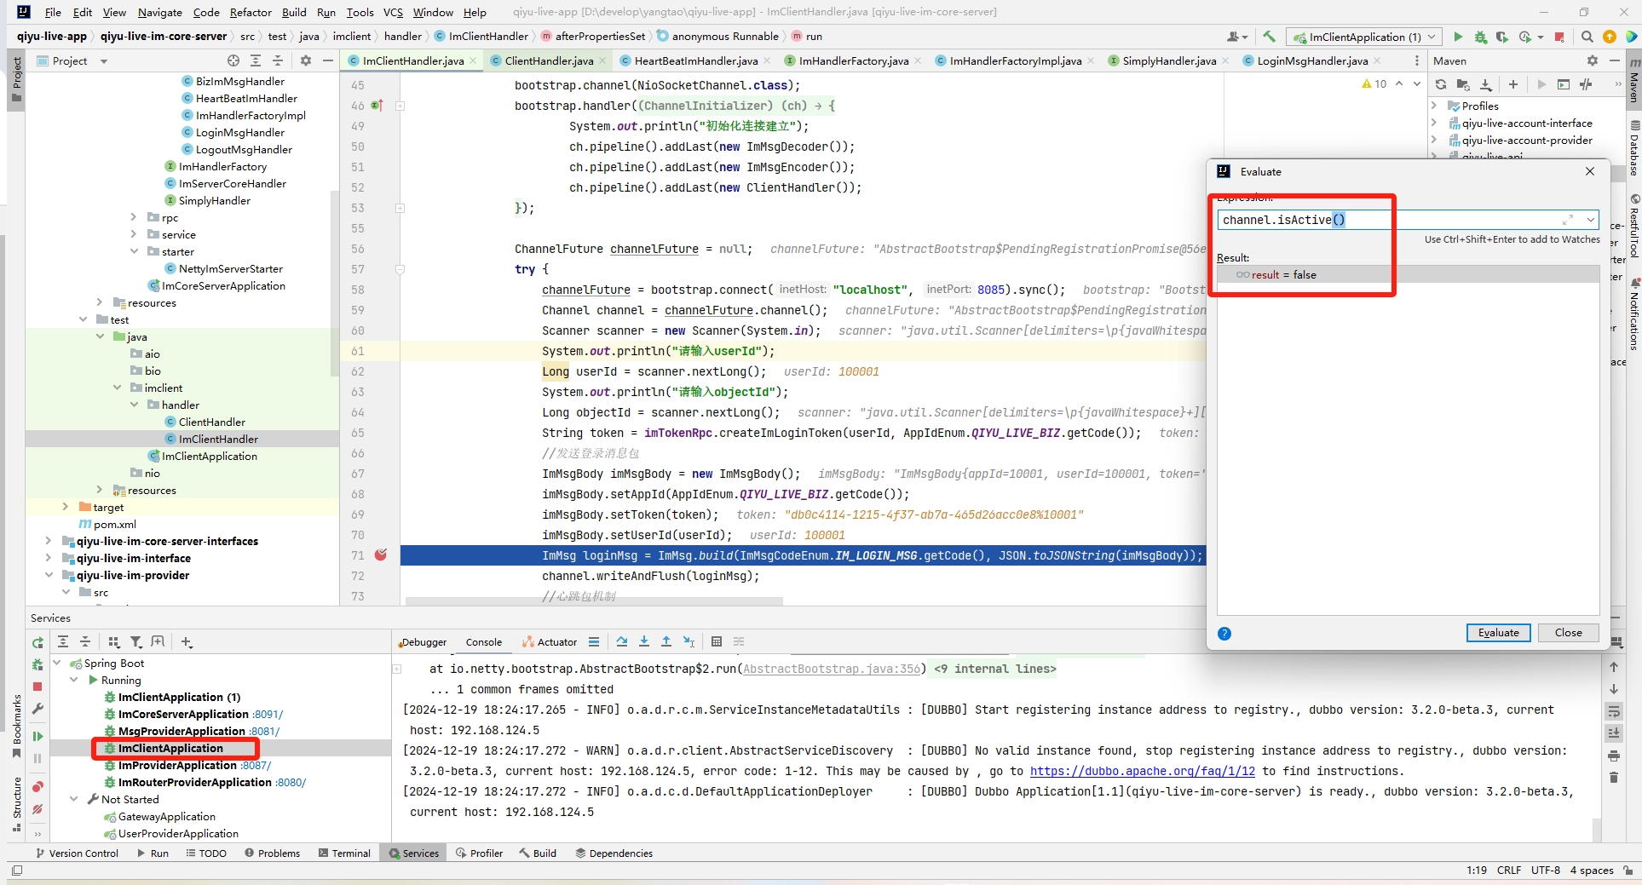
Task: Click the Services filter funnel icon
Action: [x=136, y=642]
